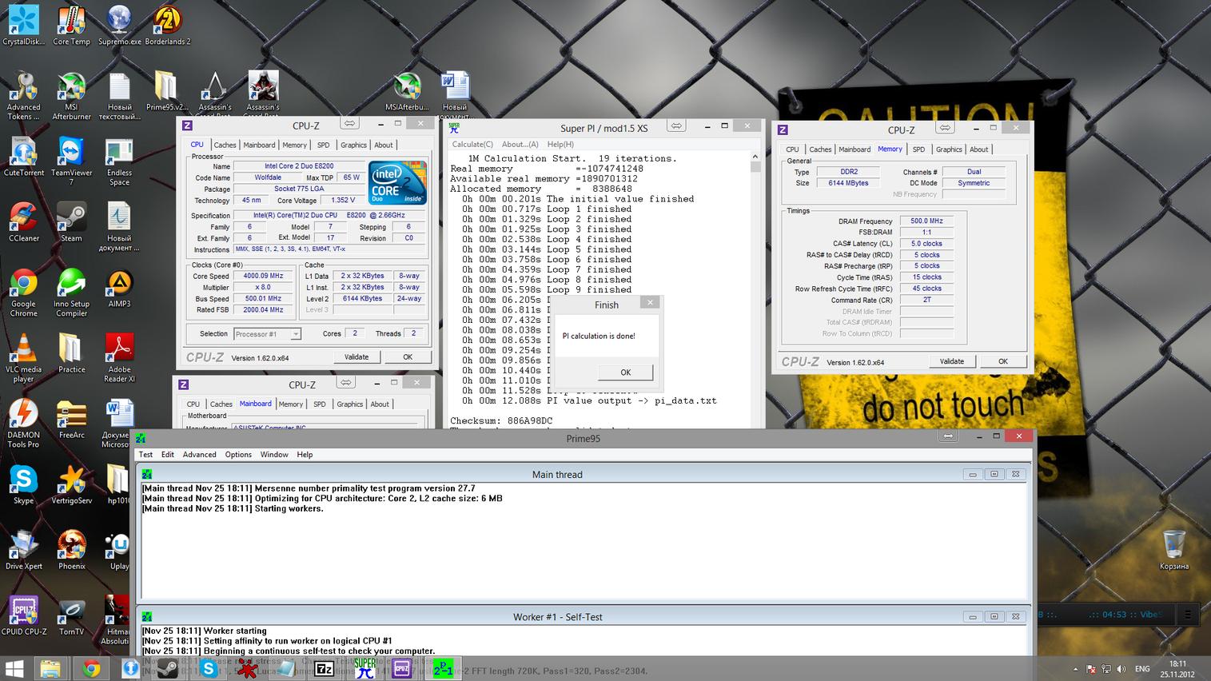The image size is (1211, 681).
Task: Select memory Size value 6144 MBytes
Action: [x=848, y=183]
